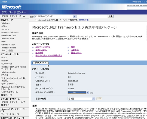Open Windows (セキュリティ情報とアップデート) category
This screenshot has width=147, height=119.
click(x=14, y=68)
